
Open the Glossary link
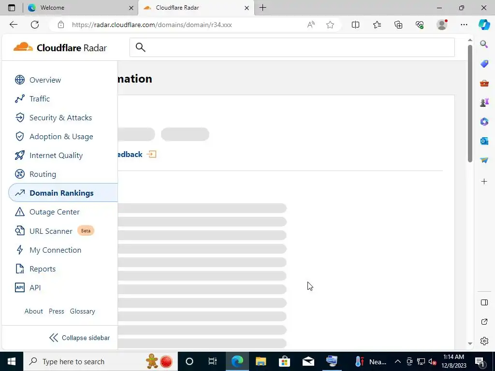82,311
